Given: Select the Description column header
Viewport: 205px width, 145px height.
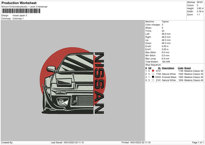Looking at the screenshot, I should tap(168, 68).
